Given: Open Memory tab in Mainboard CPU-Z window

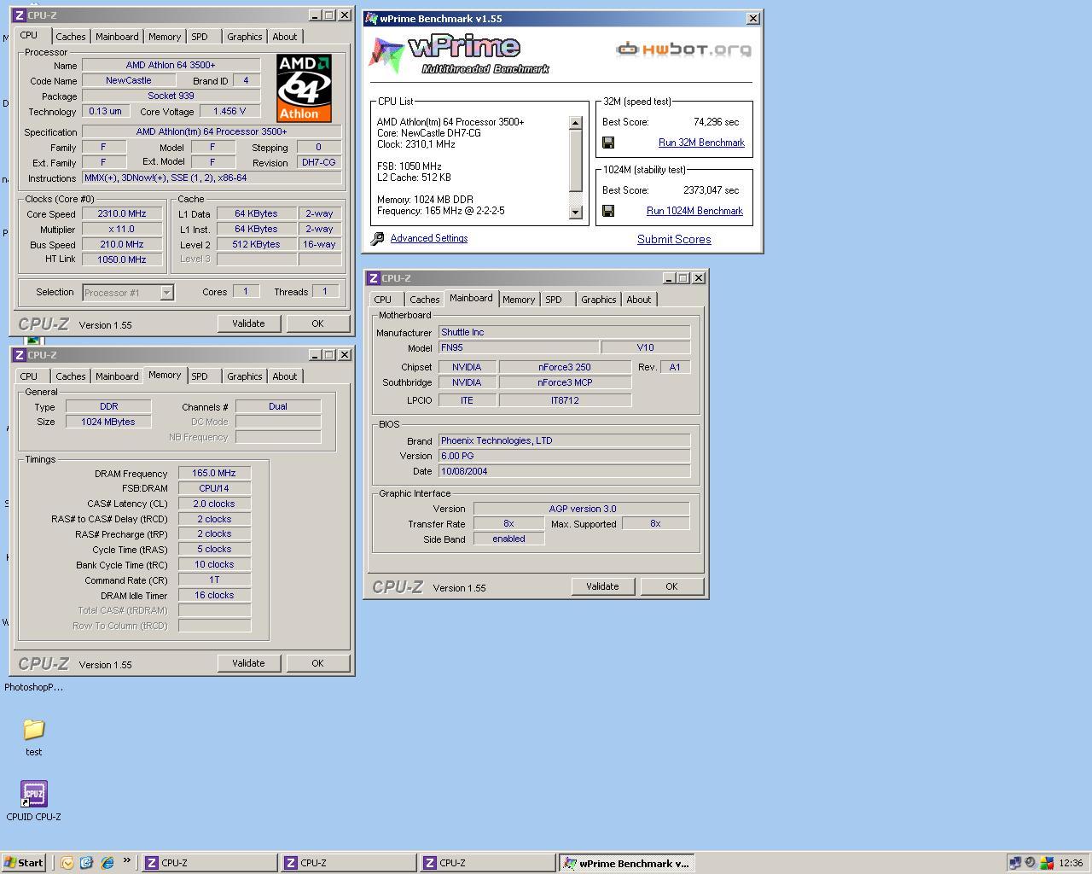Looking at the screenshot, I should tap(519, 300).
